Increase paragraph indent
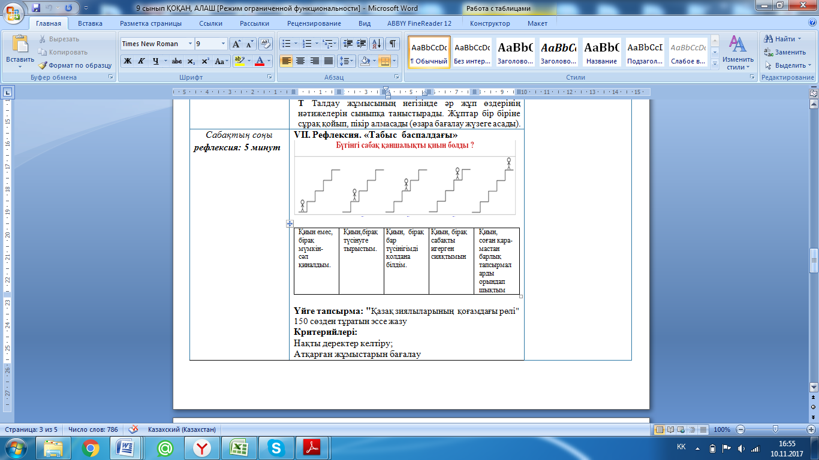This screenshot has height=460, width=819. (x=362, y=44)
